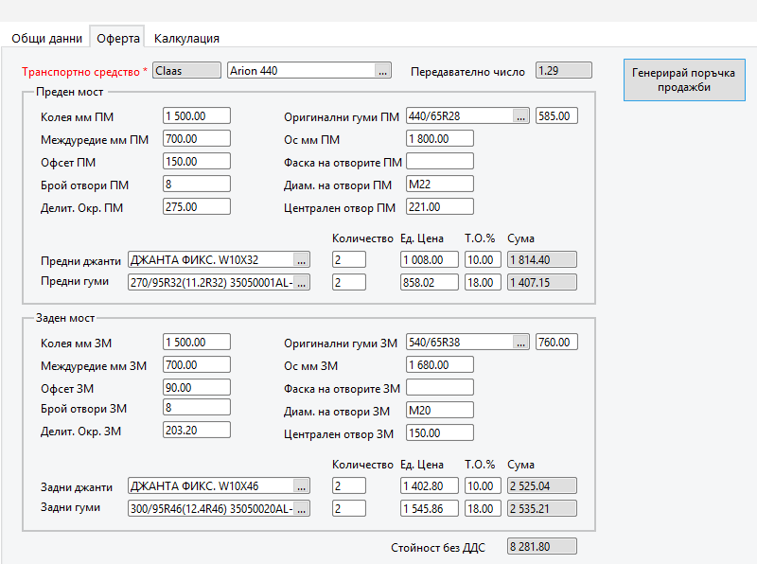
Task: Switch to the Общи данни tab
Action: (45, 39)
